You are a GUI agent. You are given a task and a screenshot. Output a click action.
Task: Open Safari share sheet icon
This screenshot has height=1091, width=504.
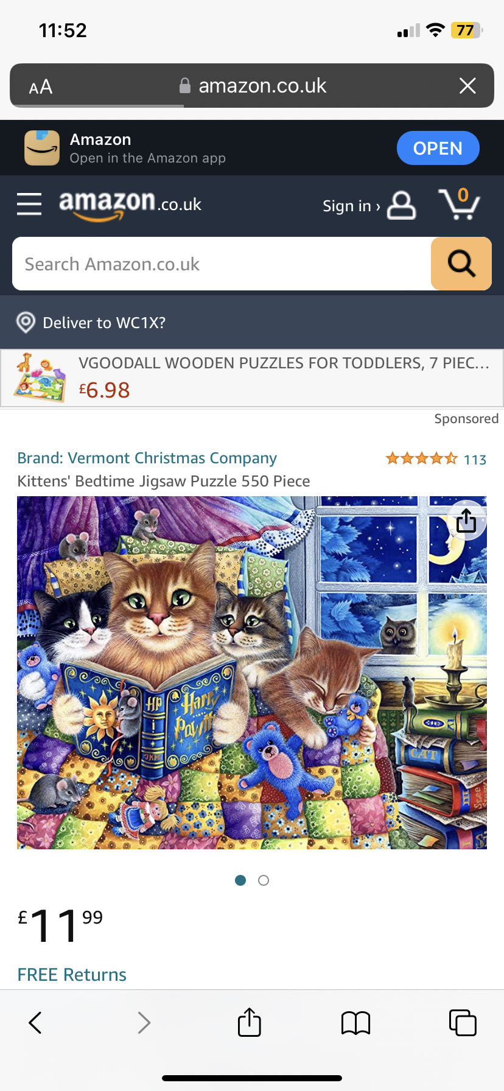click(x=249, y=1022)
